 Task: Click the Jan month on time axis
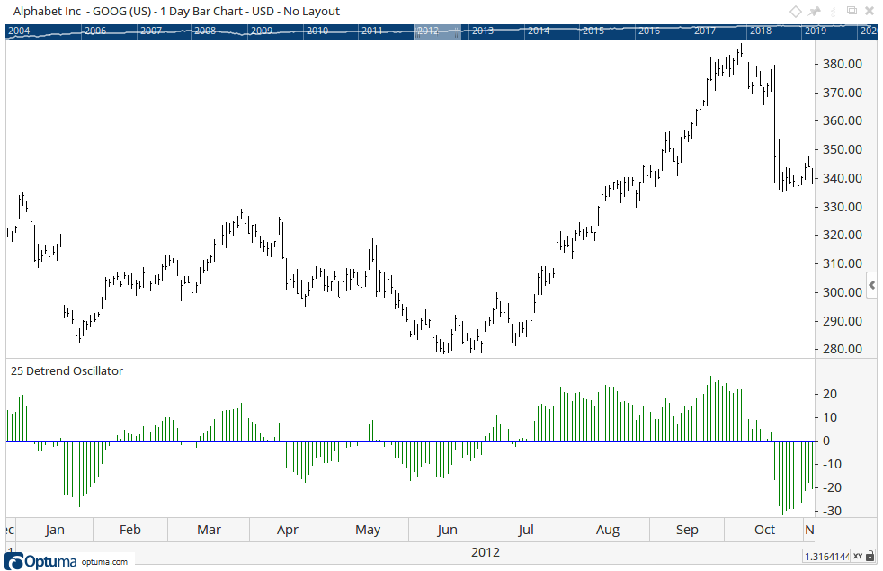pos(55,530)
